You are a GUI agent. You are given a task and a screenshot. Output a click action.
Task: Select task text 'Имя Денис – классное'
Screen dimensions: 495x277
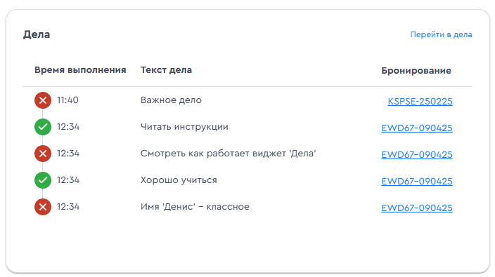195,207
